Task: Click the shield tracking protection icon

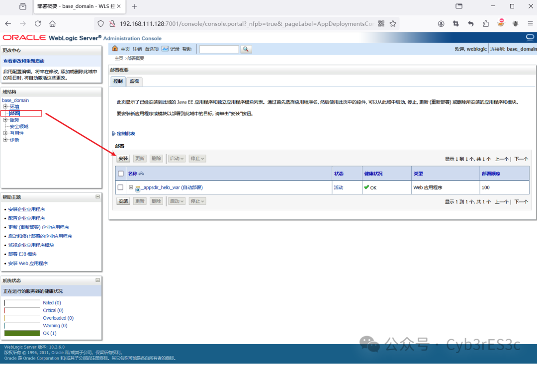Action: click(100, 24)
